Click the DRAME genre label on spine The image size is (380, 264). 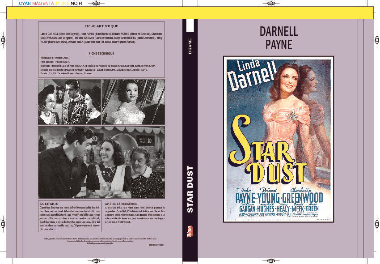point(190,46)
